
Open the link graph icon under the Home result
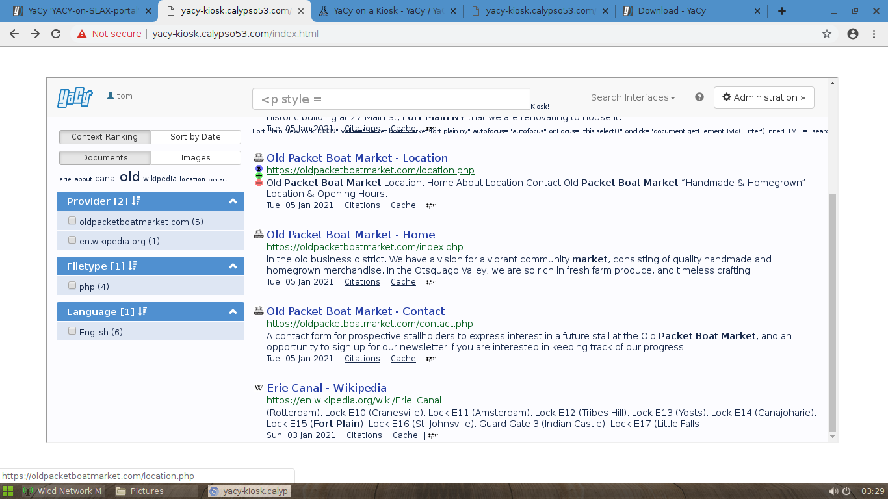[x=432, y=282]
